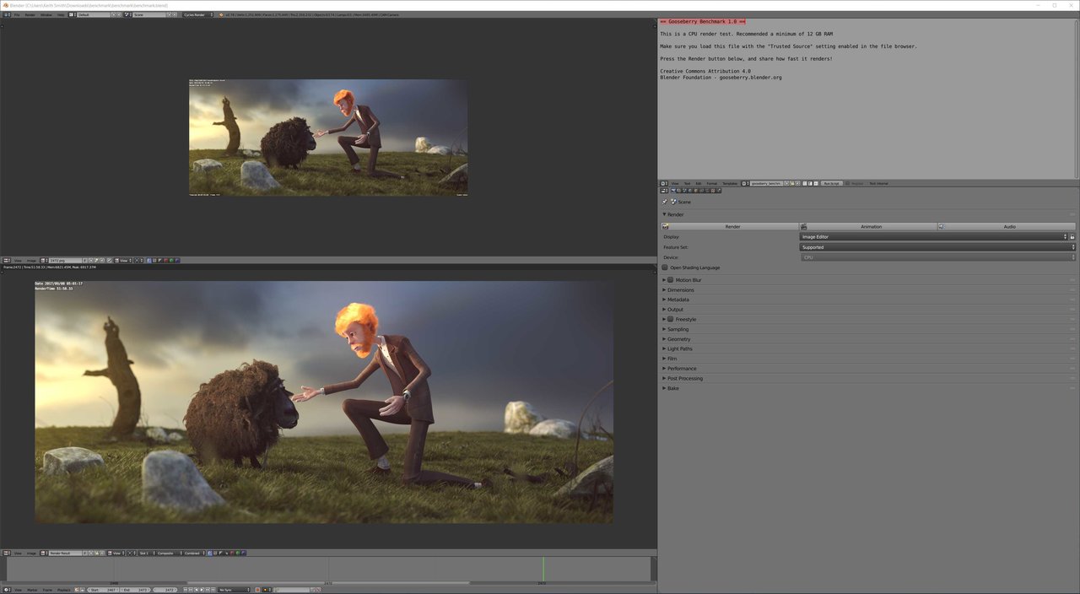Viewport: 1080px width, 594px height.
Task: Click the lock interface icon beside Display
Action: 1072,237
